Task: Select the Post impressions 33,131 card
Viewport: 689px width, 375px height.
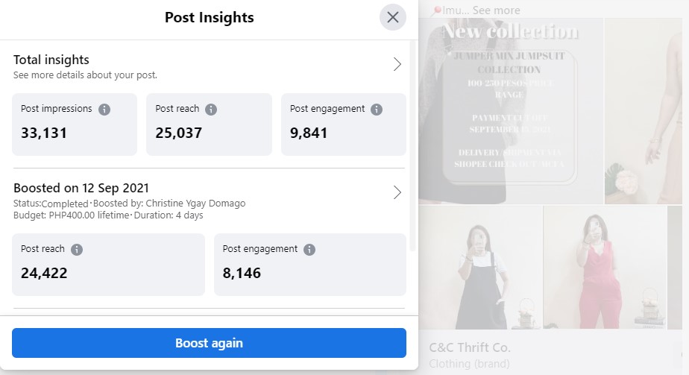Action: pos(75,125)
